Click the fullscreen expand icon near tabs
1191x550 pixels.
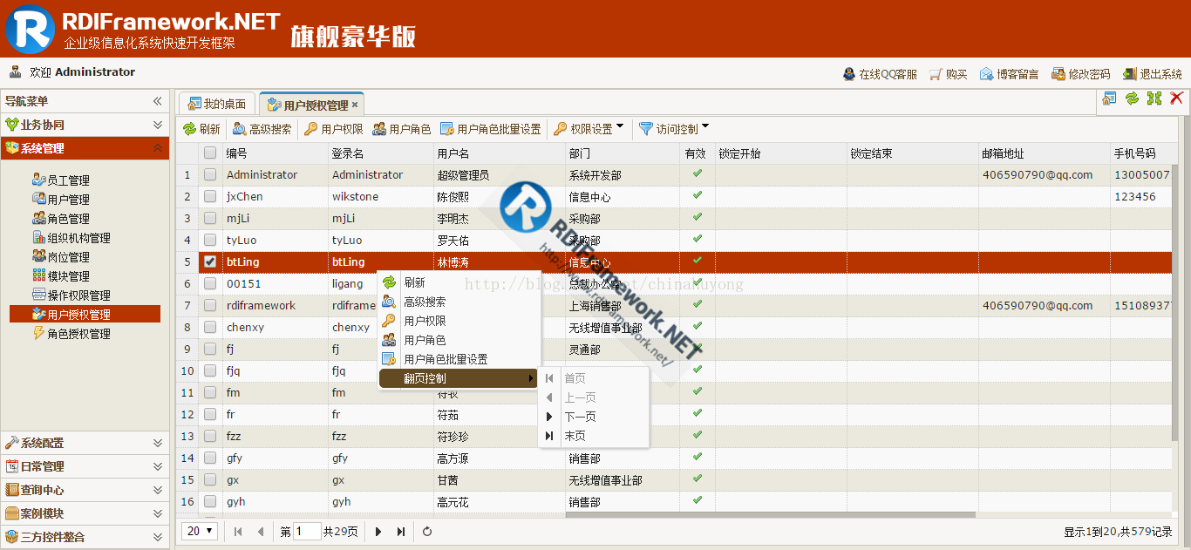click(1154, 98)
